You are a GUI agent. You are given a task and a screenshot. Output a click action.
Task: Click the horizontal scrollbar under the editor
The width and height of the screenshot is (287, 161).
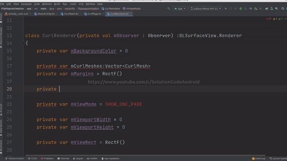[145, 155]
